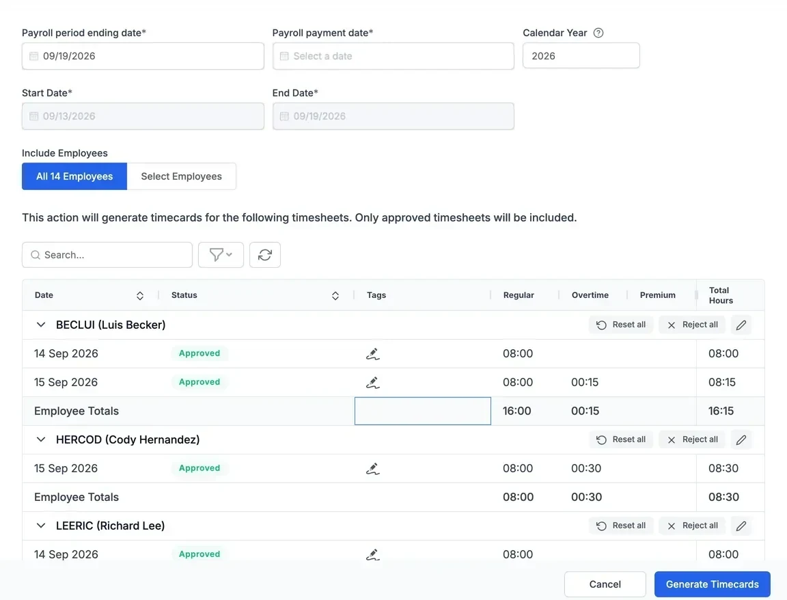
Task: Click Hernandez's Employee Totals row label
Action: tap(77, 497)
